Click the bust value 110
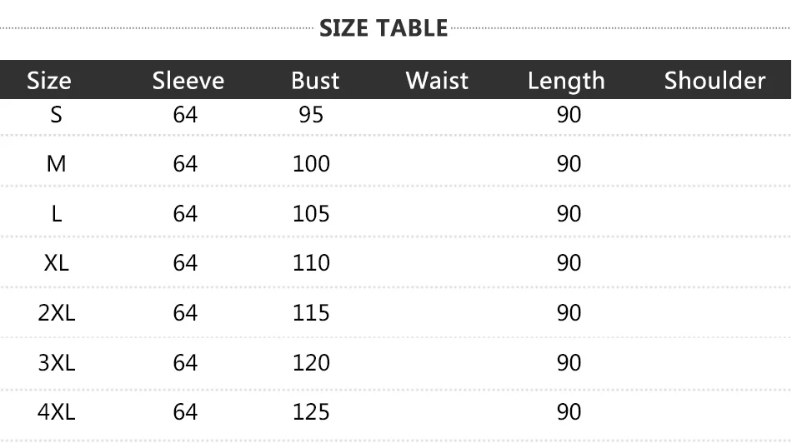The width and height of the screenshot is (792, 443). pos(311,263)
